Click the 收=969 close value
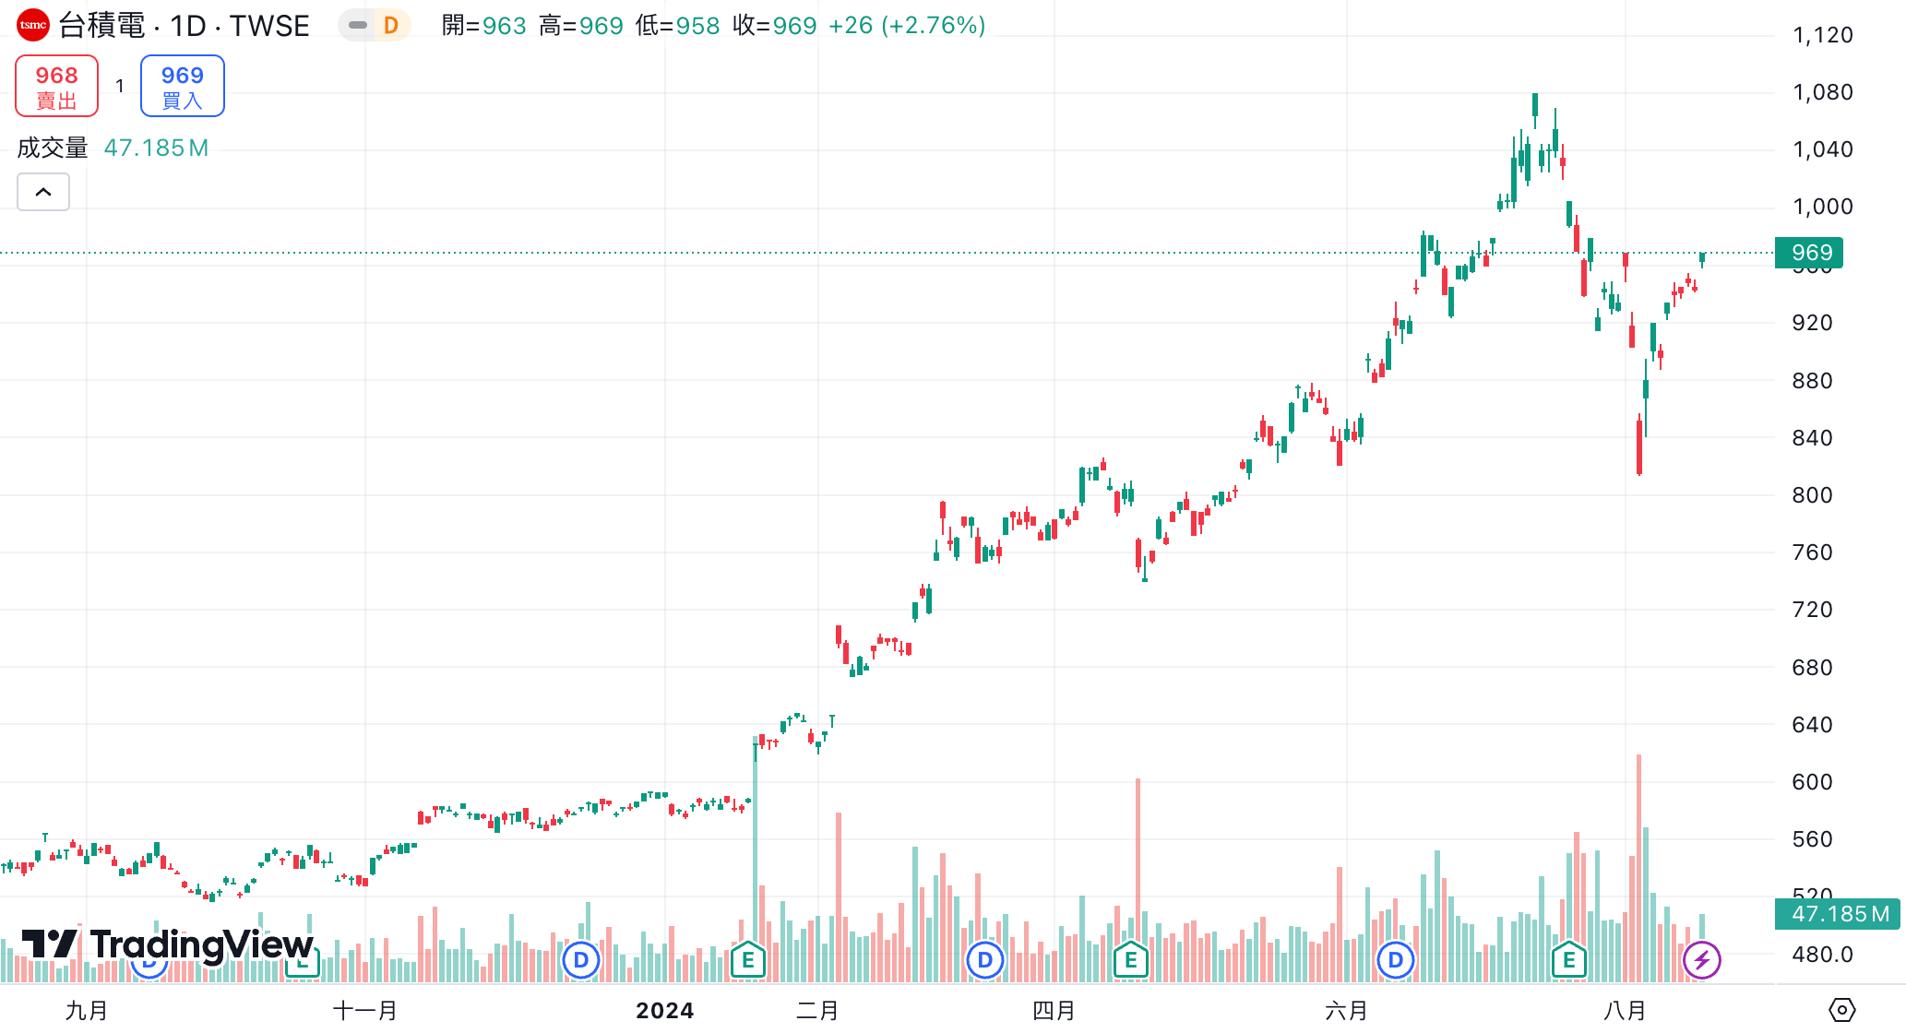The width and height of the screenshot is (1906, 1033). pos(775,25)
